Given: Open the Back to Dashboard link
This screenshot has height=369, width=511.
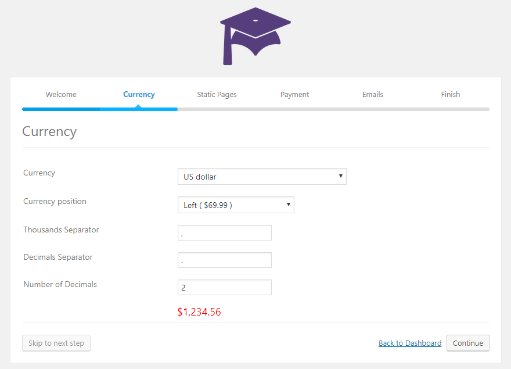Looking at the screenshot, I should point(409,343).
